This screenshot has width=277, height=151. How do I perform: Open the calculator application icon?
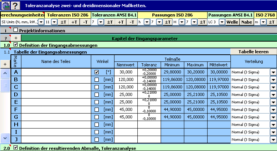6,6
